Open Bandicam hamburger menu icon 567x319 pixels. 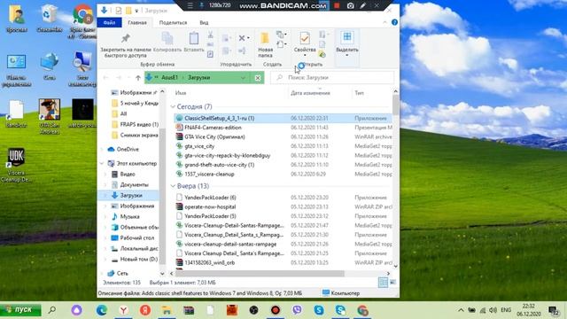coord(190,6)
